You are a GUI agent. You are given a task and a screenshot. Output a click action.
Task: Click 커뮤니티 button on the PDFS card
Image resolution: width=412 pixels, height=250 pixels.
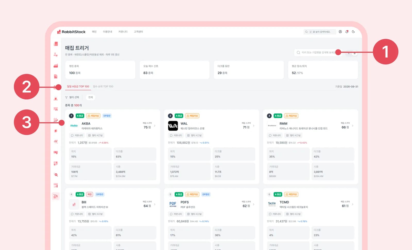click(x=176, y=214)
